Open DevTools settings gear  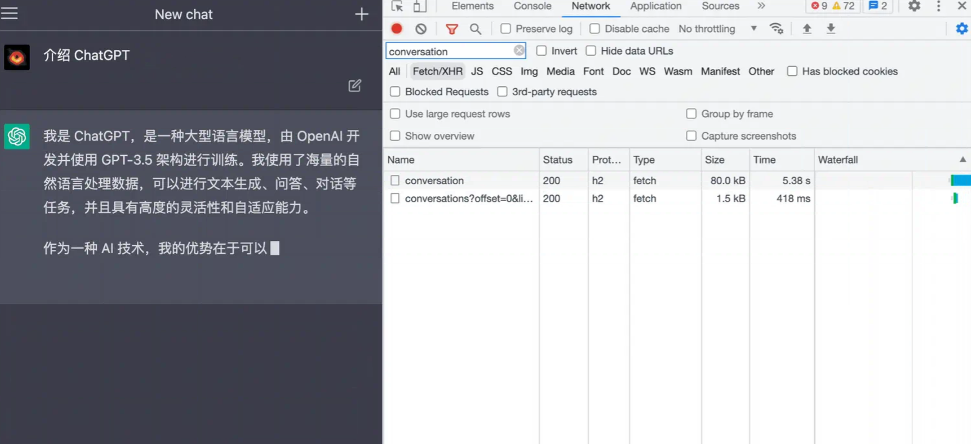click(x=914, y=6)
